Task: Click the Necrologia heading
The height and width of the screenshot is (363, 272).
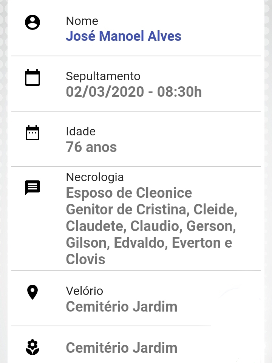Action: coord(94,177)
